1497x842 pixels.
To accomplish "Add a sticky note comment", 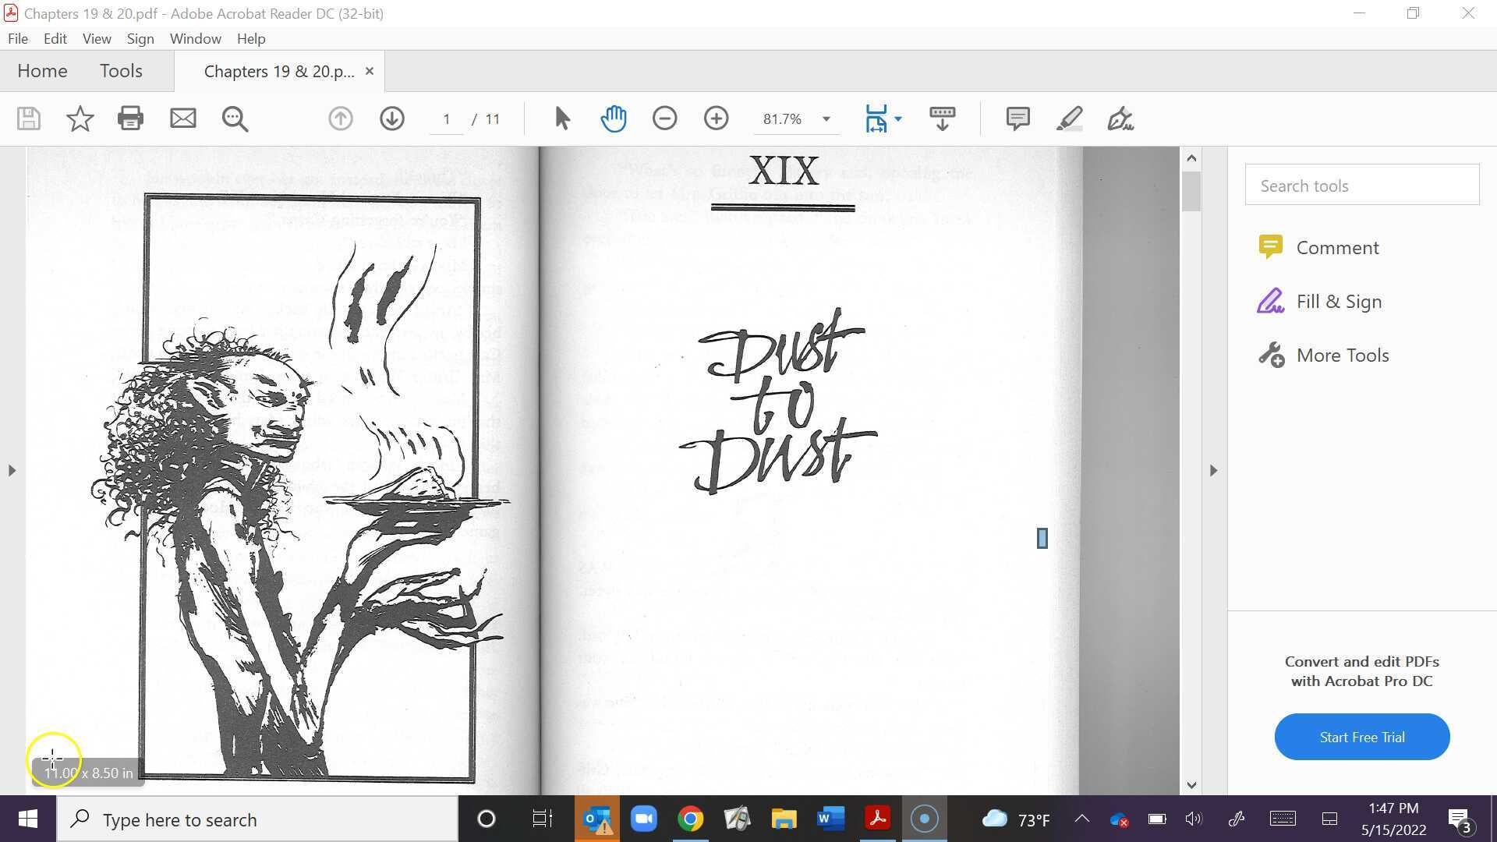I will [1017, 119].
